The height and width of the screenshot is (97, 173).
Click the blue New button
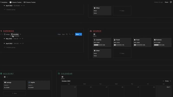(x=77, y=34)
